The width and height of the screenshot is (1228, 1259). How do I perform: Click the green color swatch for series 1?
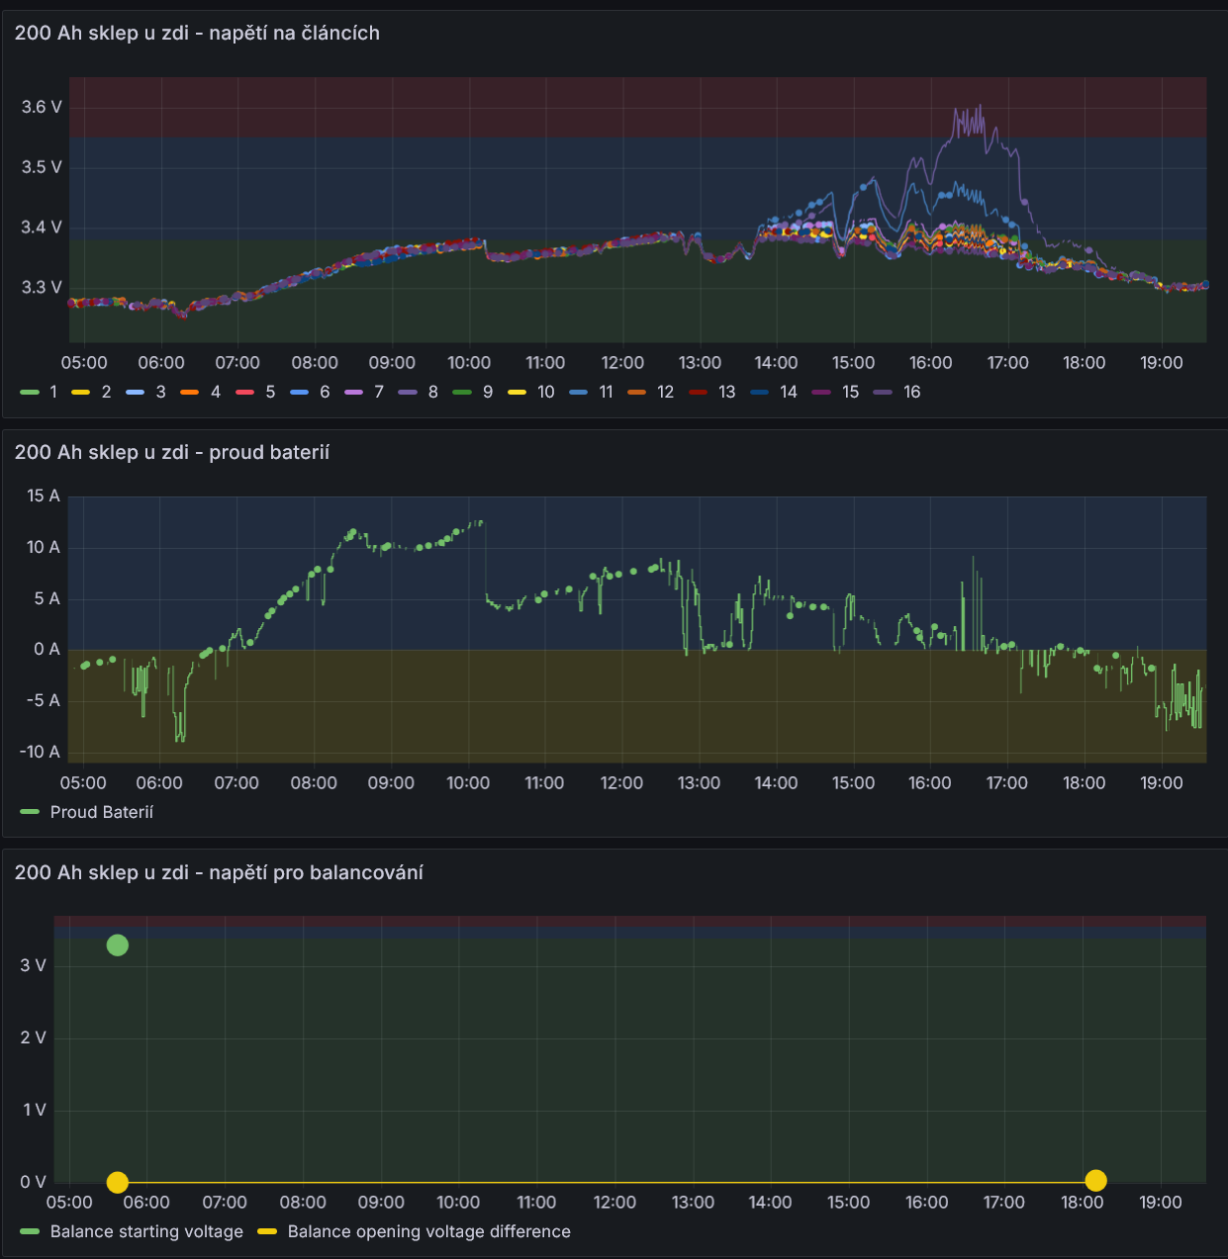(x=30, y=393)
